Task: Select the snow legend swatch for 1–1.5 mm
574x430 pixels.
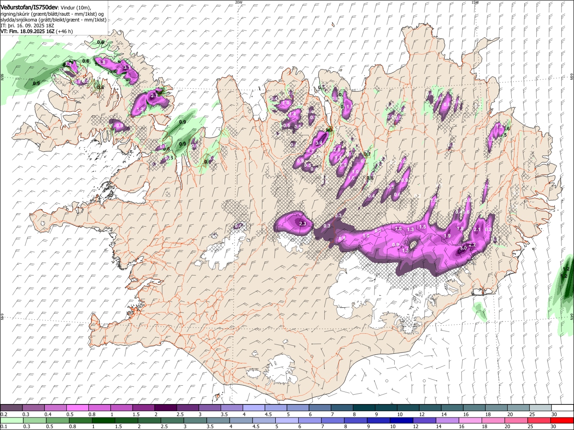Action: [x=122, y=408]
